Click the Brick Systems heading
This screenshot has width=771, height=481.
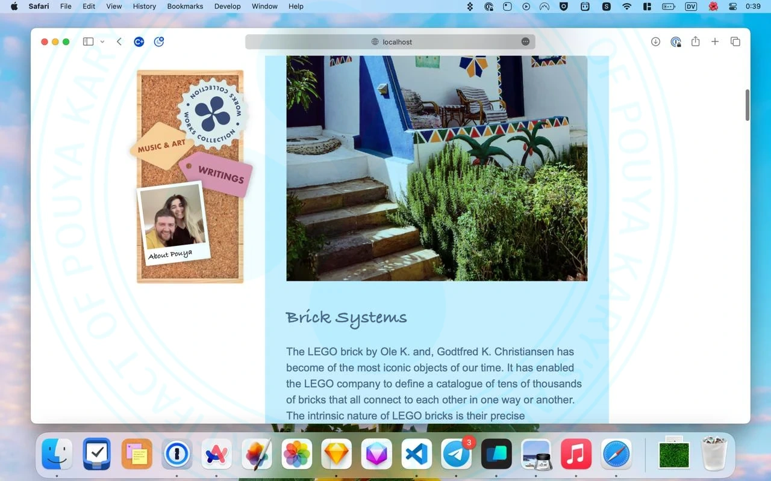click(x=346, y=317)
